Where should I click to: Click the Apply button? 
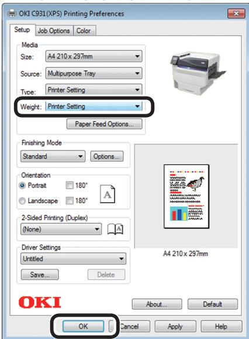(x=175, y=326)
